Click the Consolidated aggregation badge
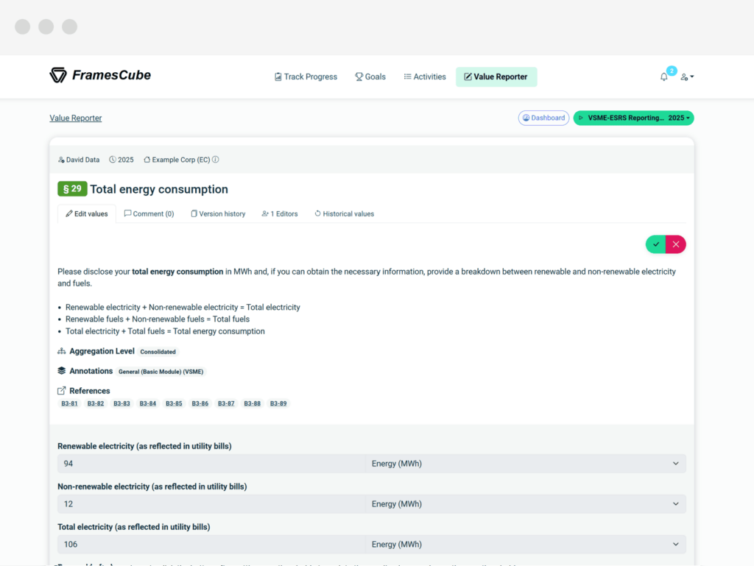754x566 pixels. pyautogui.click(x=158, y=352)
